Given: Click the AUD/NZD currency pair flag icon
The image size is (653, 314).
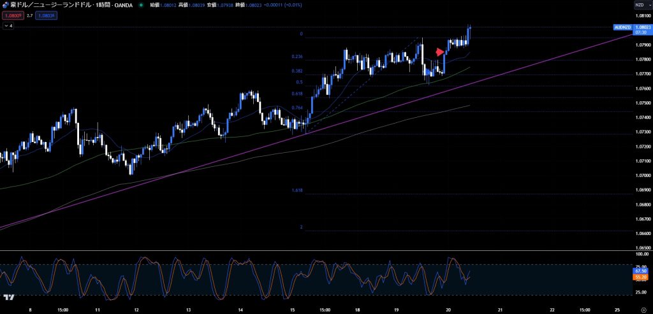Looking at the screenshot, I should tap(5, 5).
